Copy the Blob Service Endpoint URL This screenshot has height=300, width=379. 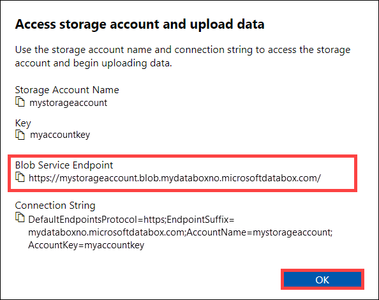coord(20,177)
